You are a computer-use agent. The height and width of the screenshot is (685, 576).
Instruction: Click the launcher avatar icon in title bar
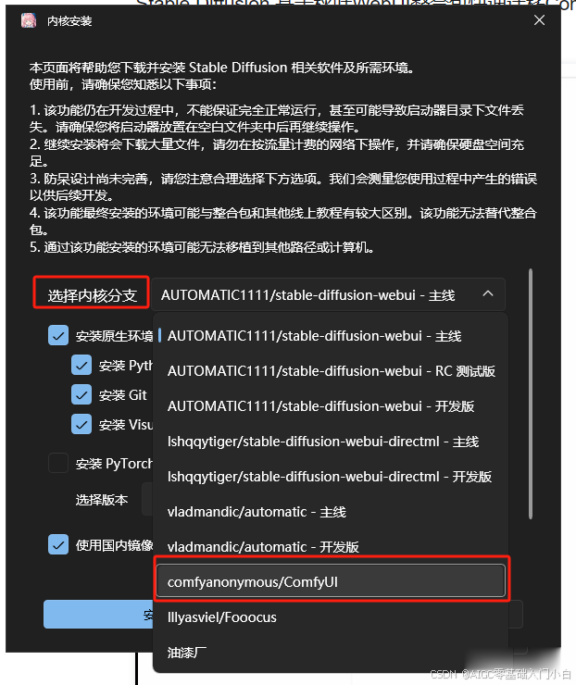click(29, 20)
